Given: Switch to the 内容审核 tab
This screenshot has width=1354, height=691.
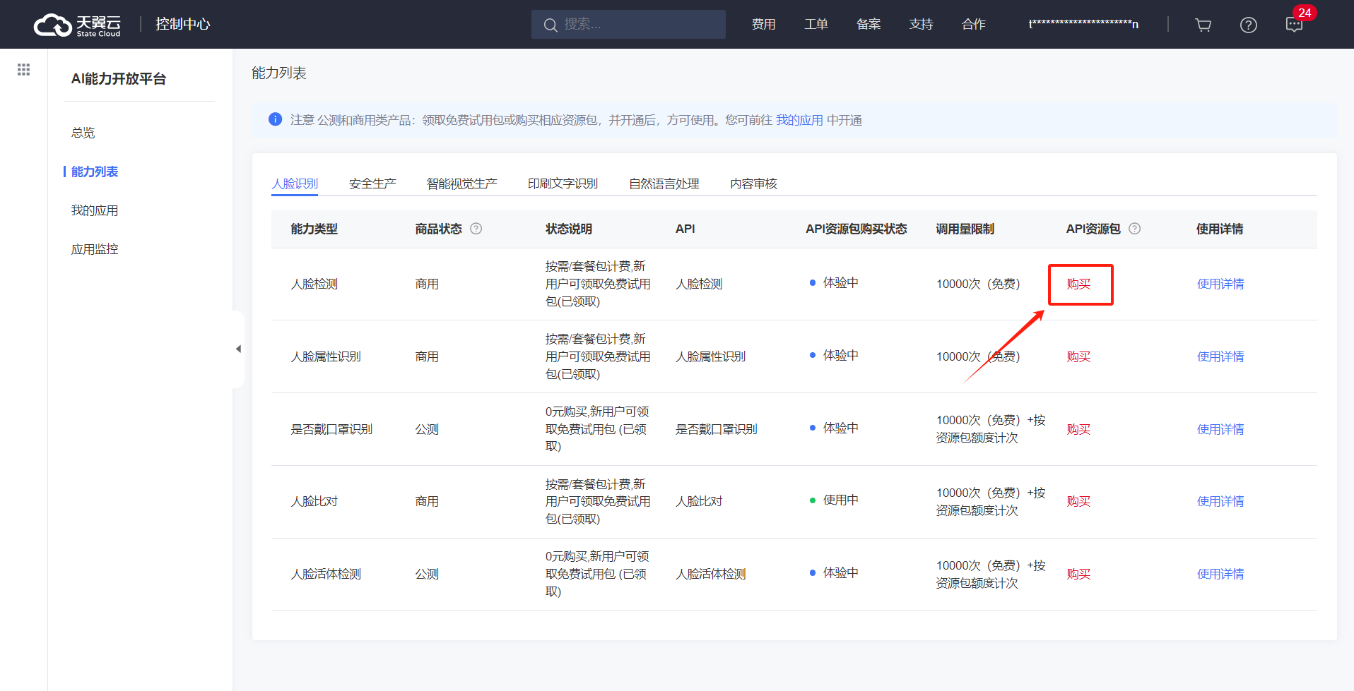Looking at the screenshot, I should click(753, 184).
